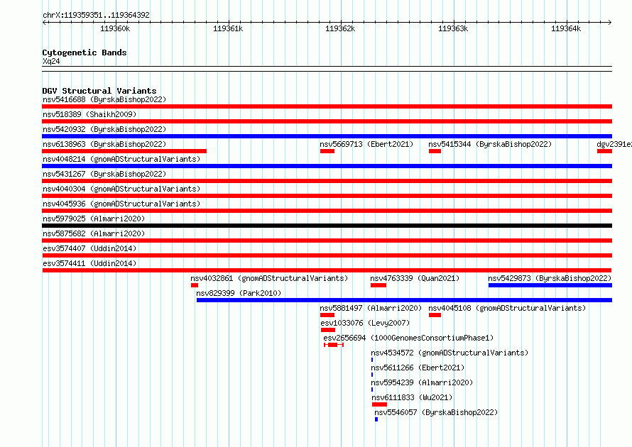The height and width of the screenshot is (447, 632).
Task: Click the red bar of nsv5875682
Action: [x=327, y=241]
